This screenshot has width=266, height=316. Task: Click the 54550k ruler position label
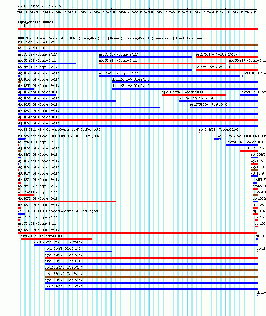point(136,12)
